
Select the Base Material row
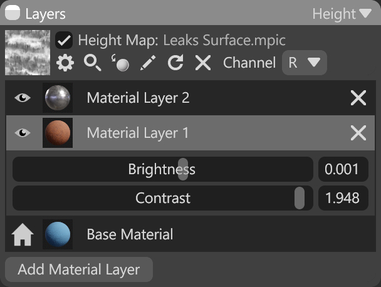[190, 234]
